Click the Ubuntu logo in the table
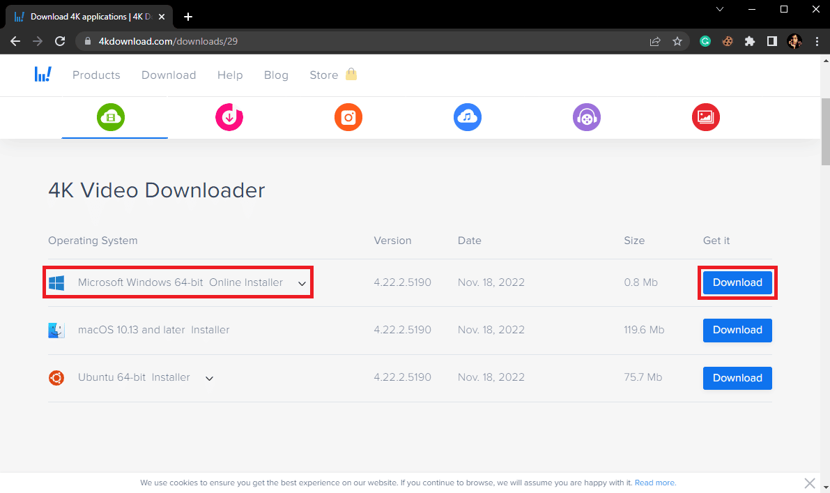Viewport: 830px width, 493px height. point(56,377)
